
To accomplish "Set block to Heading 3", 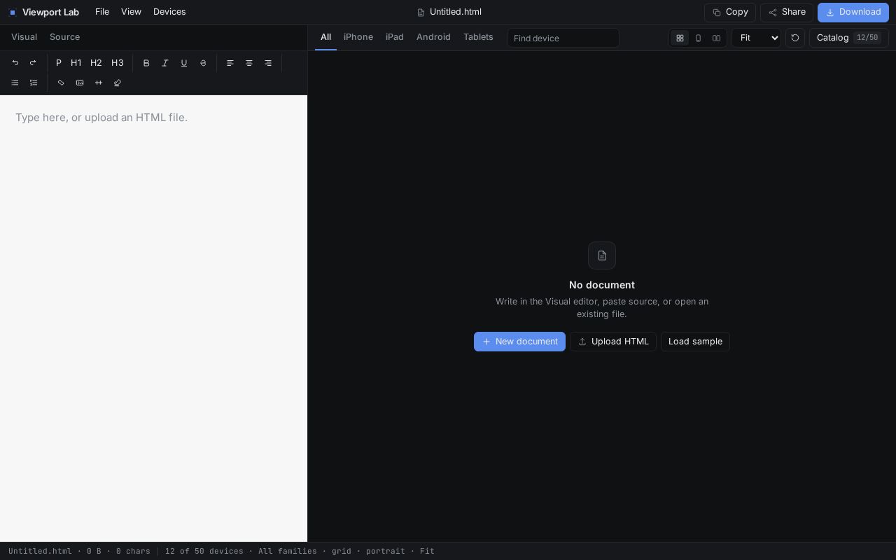I will pos(118,63).
